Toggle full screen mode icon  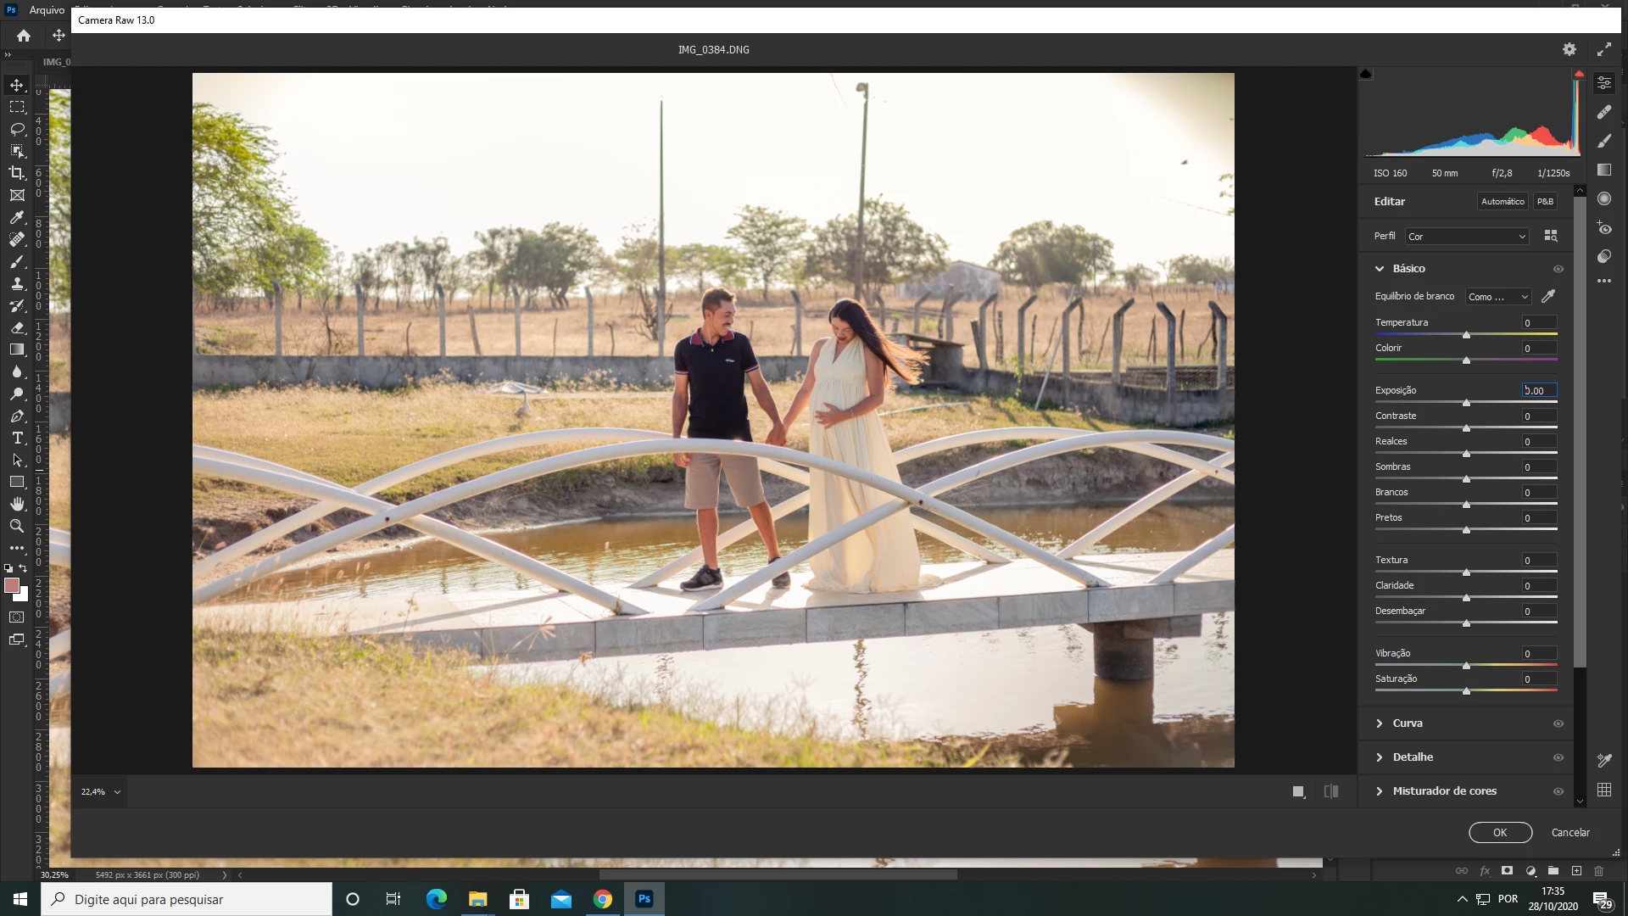point(1603,49)
